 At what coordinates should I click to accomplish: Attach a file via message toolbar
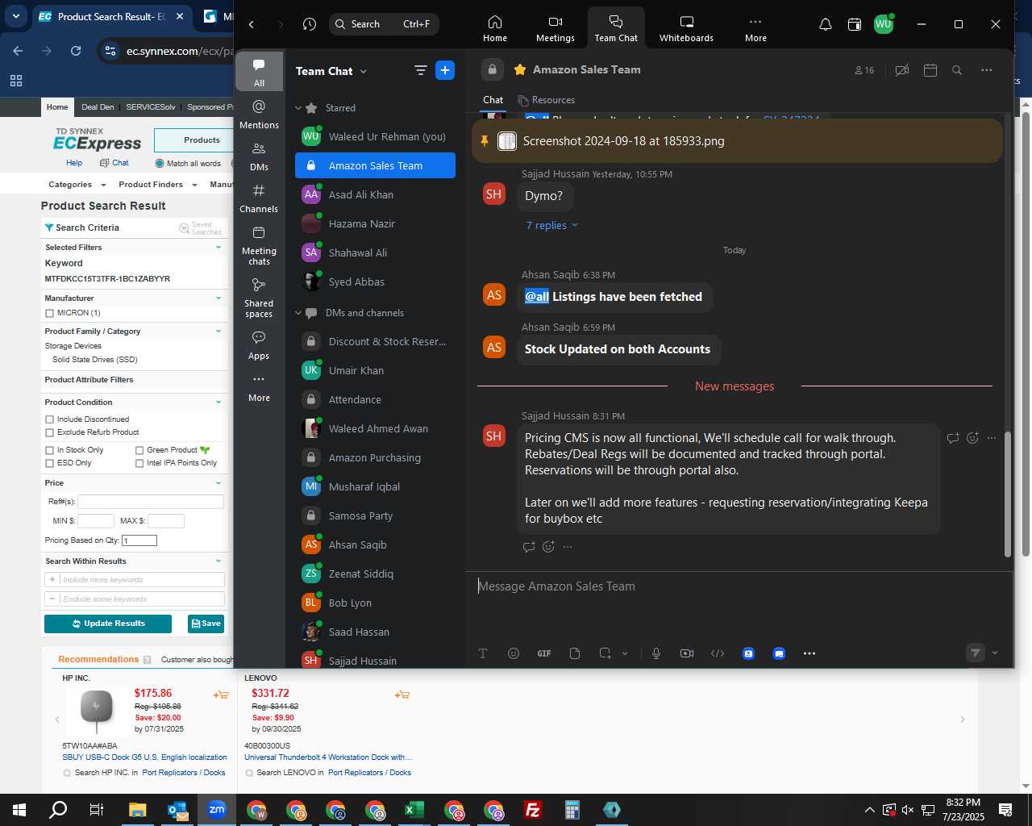pyautogui.click(x=575, y=653)
